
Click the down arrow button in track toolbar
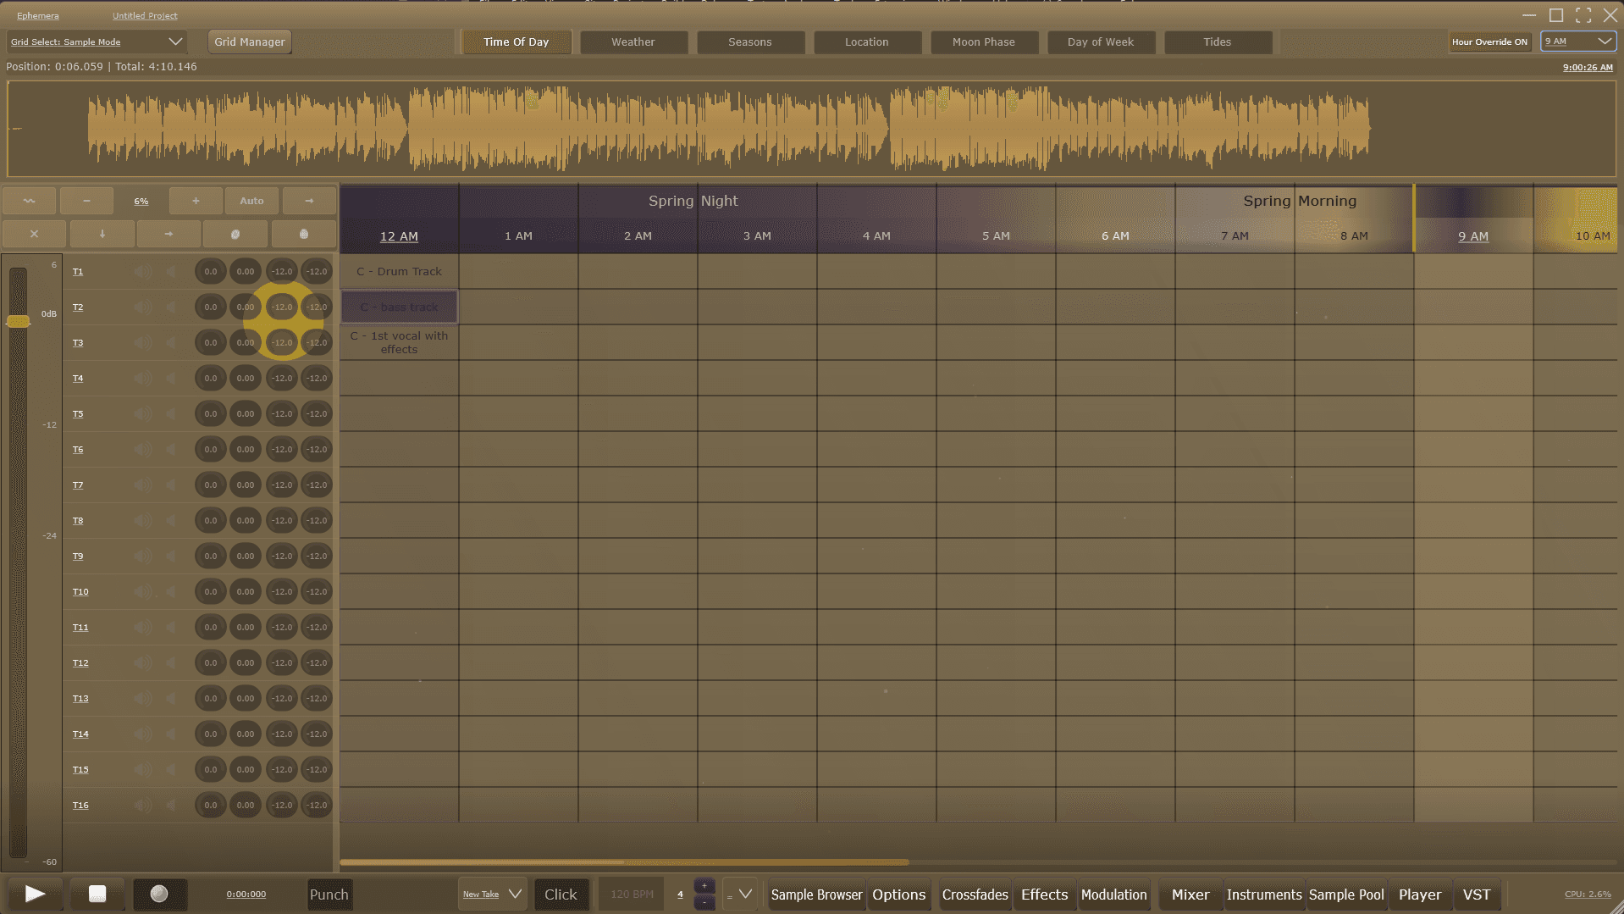pyautogui.click(x=102, y=234)
